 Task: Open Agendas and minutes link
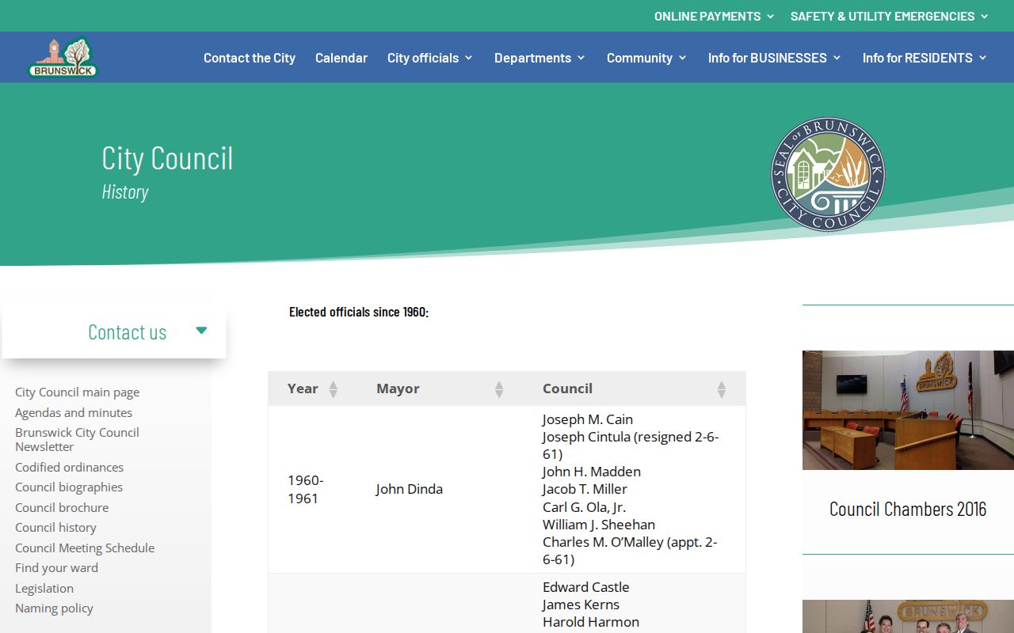click(x=74, y=412)
